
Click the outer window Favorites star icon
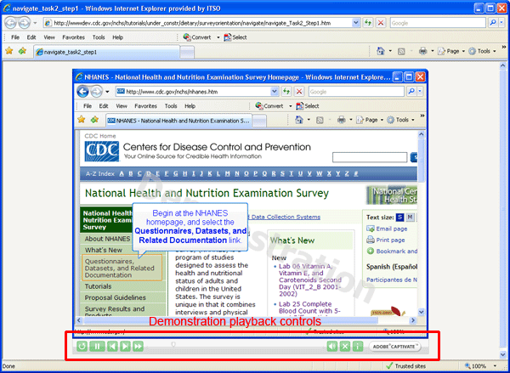click(x=9, y=51)
